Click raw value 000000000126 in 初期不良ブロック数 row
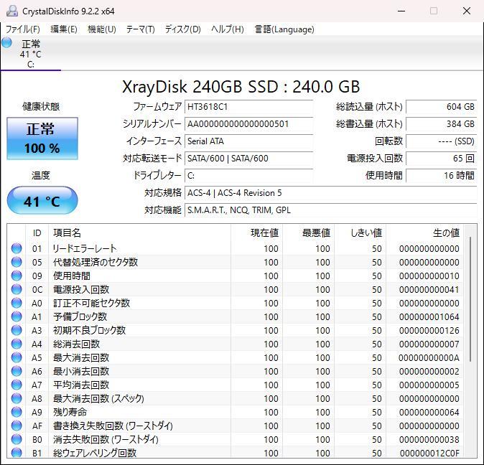 [429, 331]
